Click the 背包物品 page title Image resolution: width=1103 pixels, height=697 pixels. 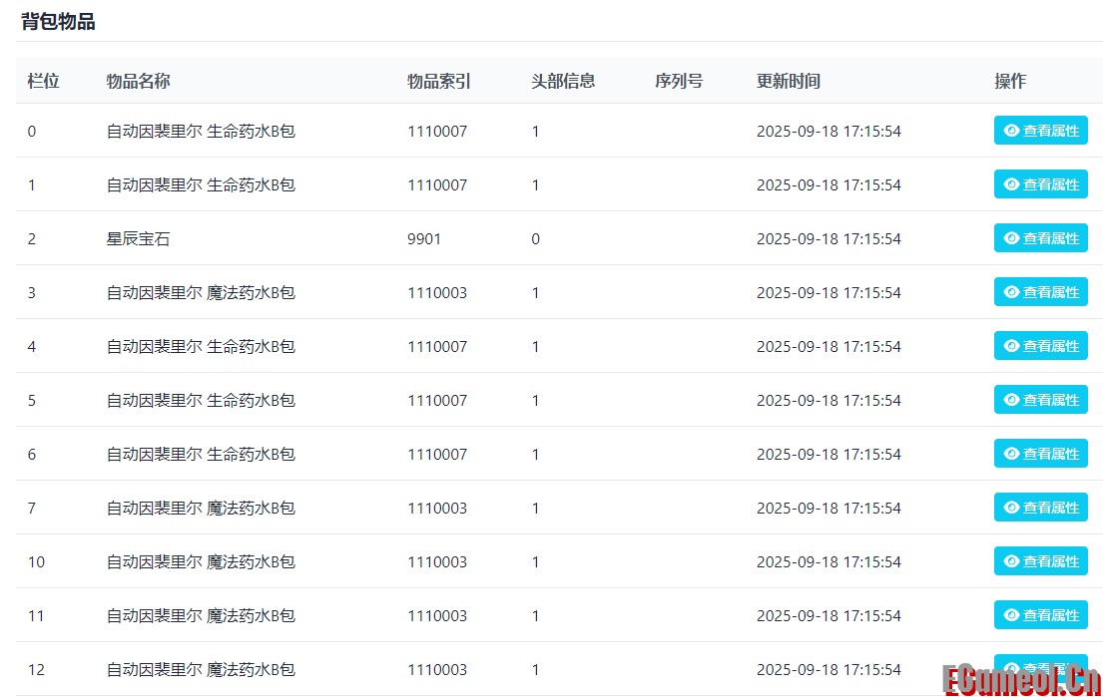pos(55,21)
